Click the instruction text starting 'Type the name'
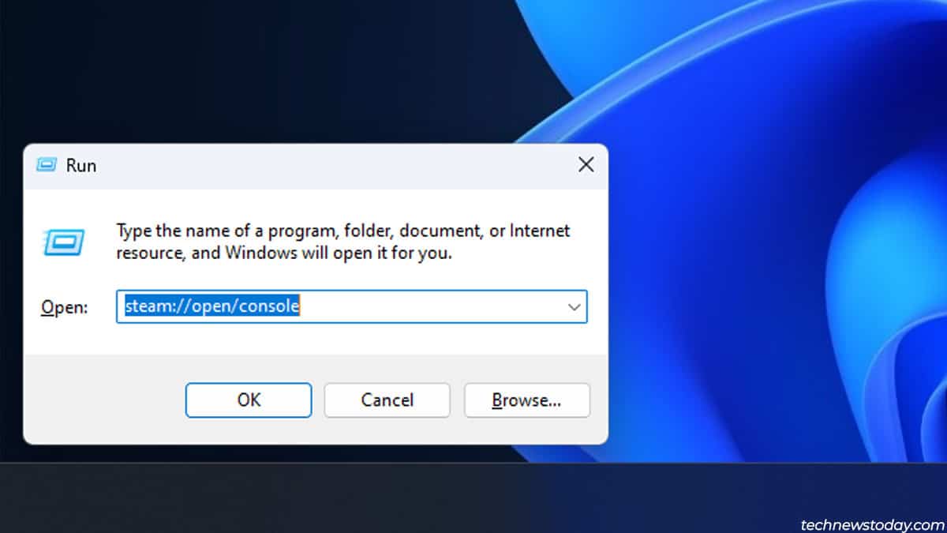Viewport: 947px width, 533px height. coord(343,242)
